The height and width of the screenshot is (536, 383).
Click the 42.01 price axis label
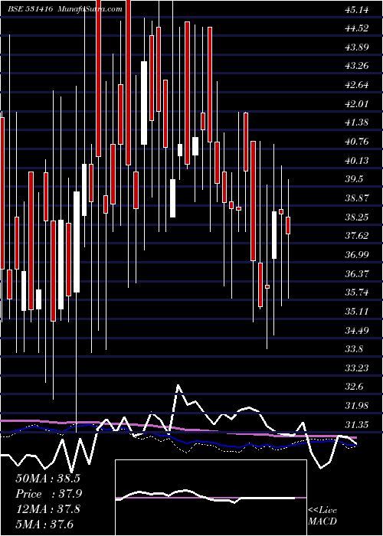pyautogui.click(x=357, y=104)
